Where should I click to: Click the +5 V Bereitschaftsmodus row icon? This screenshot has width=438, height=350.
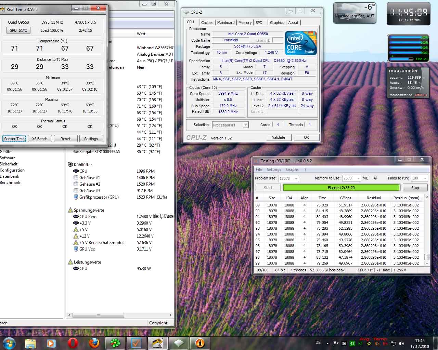(76, 242)
